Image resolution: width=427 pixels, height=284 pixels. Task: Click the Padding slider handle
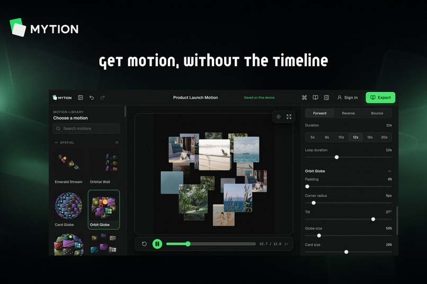307,187
